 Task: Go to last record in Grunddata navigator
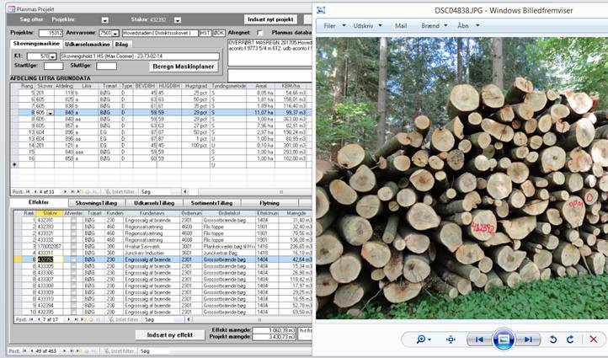[72, 191]
